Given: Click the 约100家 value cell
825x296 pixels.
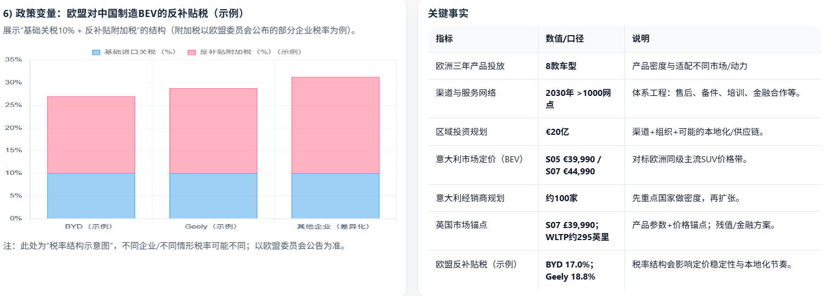Looking at the screenshot, I should (x=562, y=198).
